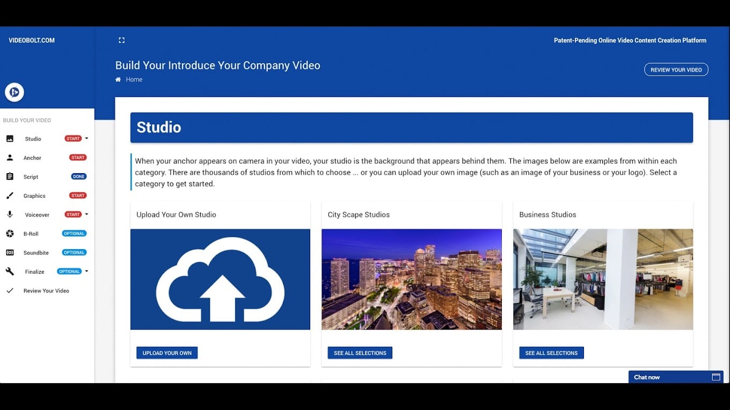Click the START badge next to Anchor
730x410 pixels.
pyautogui.click(x=78, y=158)
